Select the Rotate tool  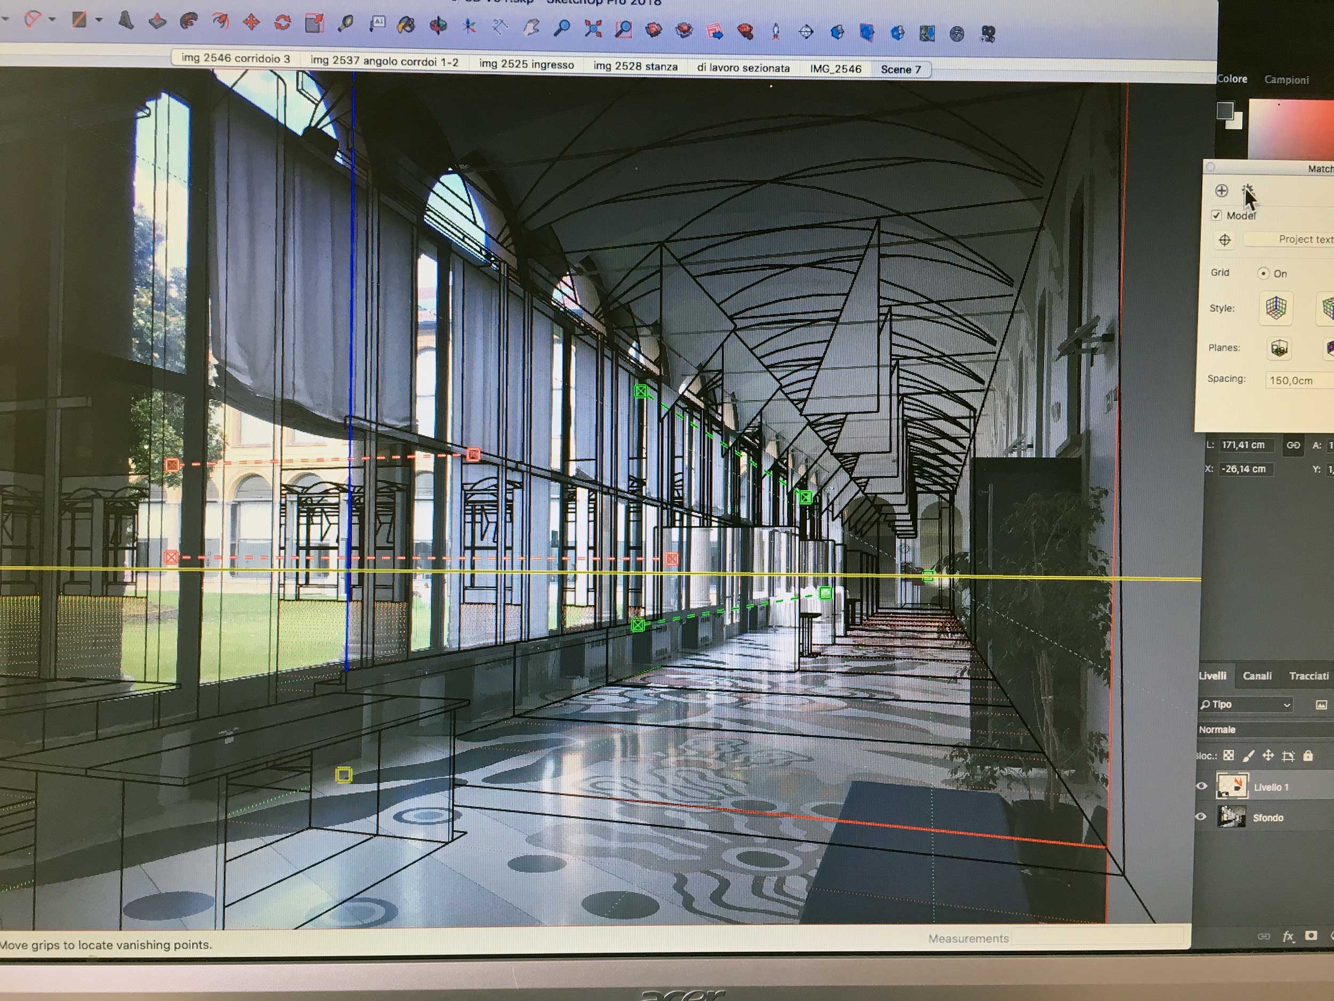pos(282,23)
